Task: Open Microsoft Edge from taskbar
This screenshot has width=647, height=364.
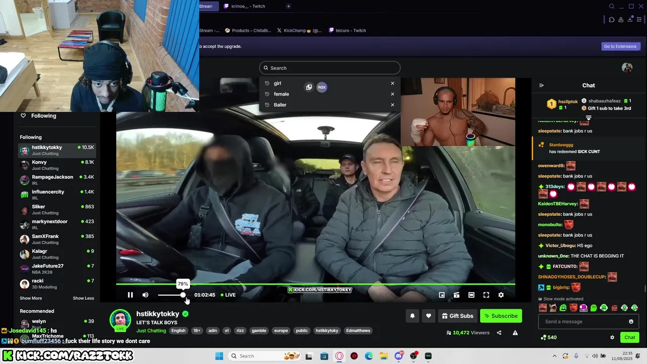Action: [x=369, y=356]
